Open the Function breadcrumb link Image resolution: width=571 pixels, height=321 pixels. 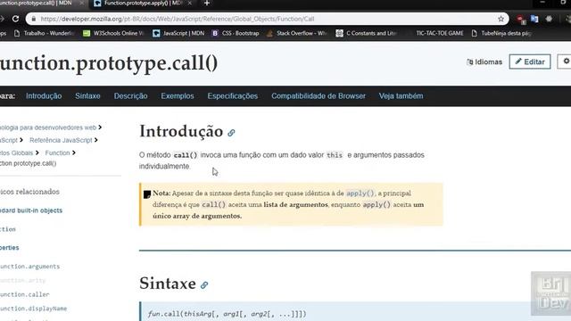[x=57, y=152]
